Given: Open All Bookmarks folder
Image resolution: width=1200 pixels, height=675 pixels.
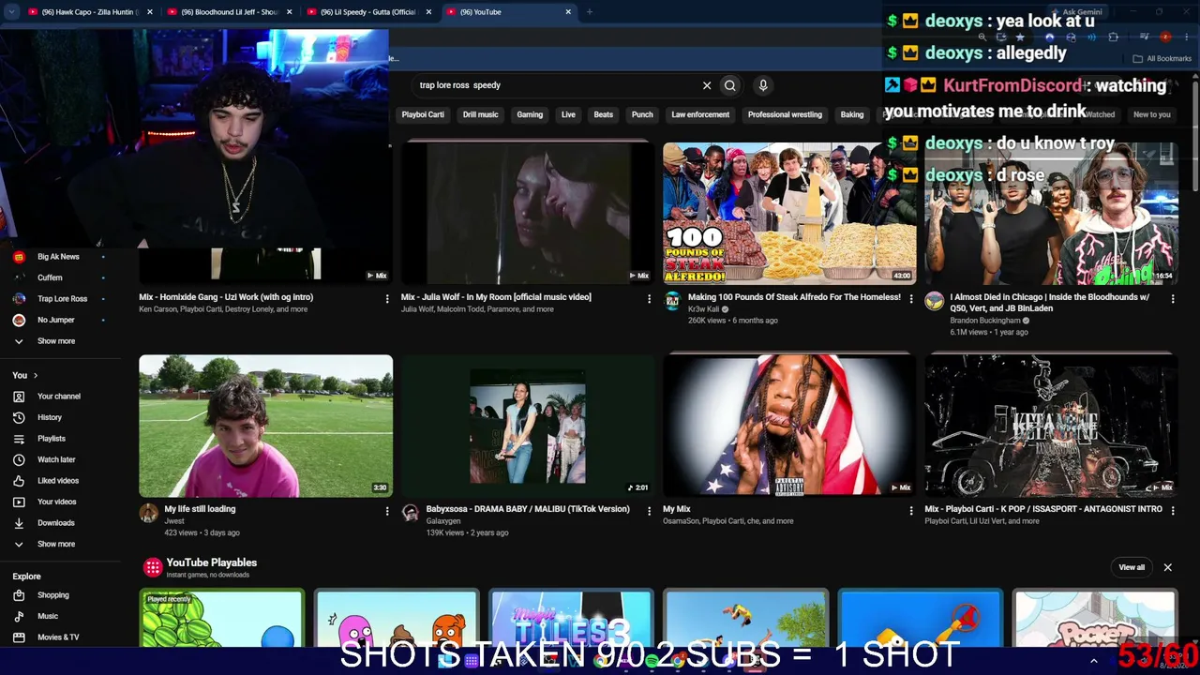Looking at the screenshot, I should pos(1162,58).
